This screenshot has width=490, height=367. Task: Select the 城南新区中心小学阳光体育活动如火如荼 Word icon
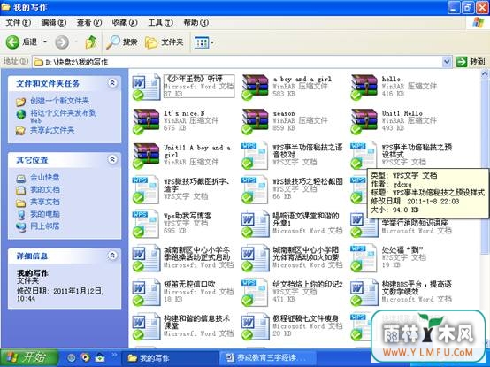point(255,258)
